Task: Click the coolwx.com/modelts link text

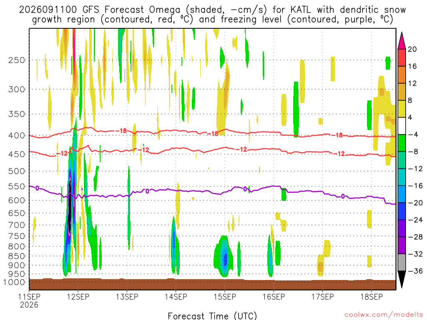Action: 384,315
